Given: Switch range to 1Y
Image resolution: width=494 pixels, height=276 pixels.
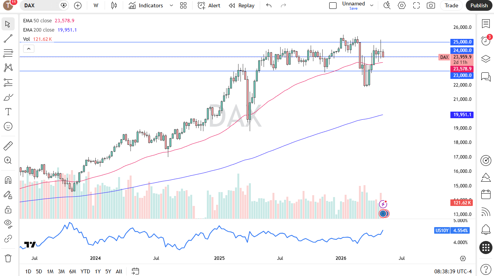Looking at the screenshot, I should coord(98,271).
